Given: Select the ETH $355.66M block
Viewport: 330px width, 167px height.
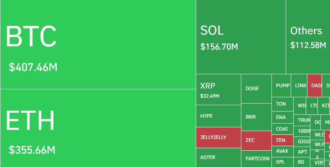Looking at the screenshot, I should [x=98, y=128].
